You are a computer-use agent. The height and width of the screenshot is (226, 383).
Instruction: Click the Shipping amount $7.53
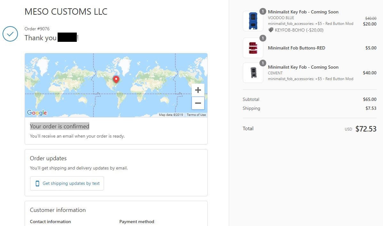(x=371, y=108)
